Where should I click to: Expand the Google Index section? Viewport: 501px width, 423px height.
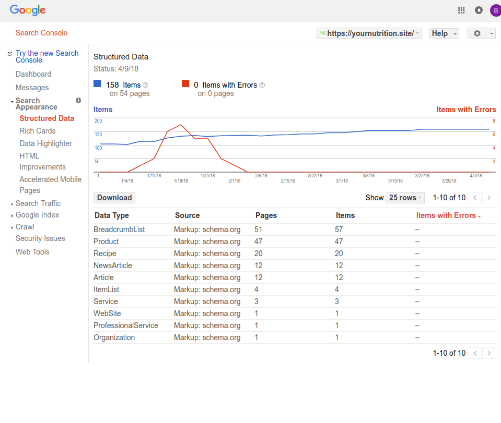point(37,215)
